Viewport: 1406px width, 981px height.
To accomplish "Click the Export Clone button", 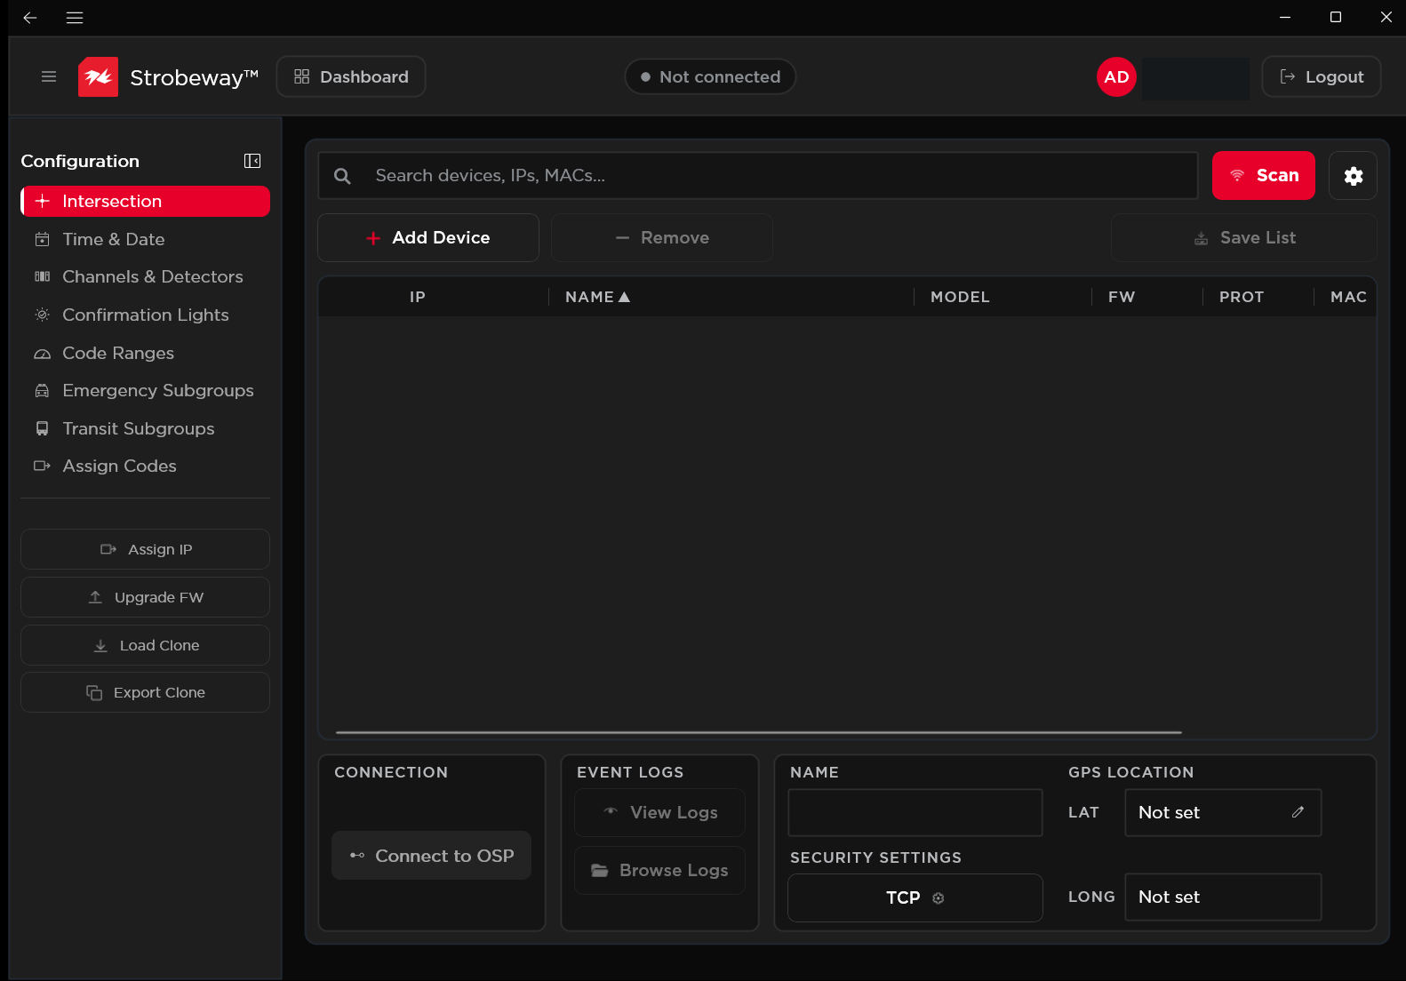I will click(146, 692).
